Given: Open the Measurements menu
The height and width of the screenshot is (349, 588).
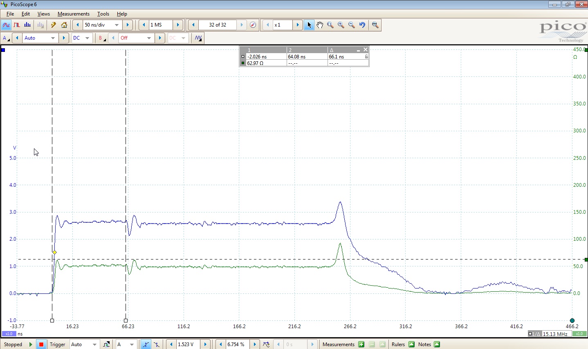Looking at the screenshot, I should coord(73,14).
